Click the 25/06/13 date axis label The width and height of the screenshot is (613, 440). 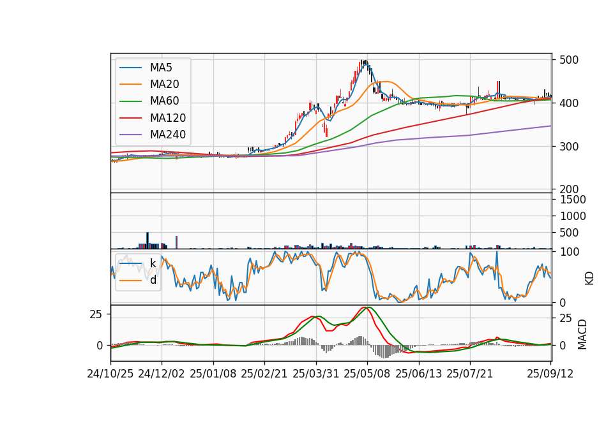[419, 374]
